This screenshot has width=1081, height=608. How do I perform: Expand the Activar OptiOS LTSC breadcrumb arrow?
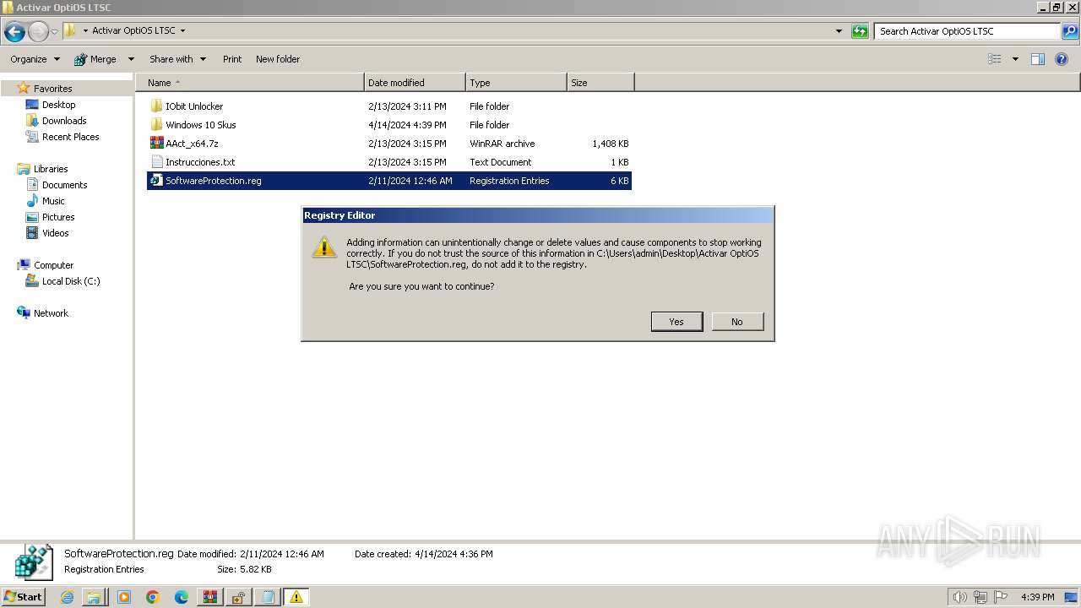pos(182,31)
